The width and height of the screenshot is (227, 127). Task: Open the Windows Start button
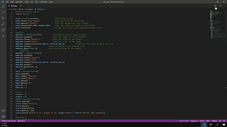click(x=224, y=125)
